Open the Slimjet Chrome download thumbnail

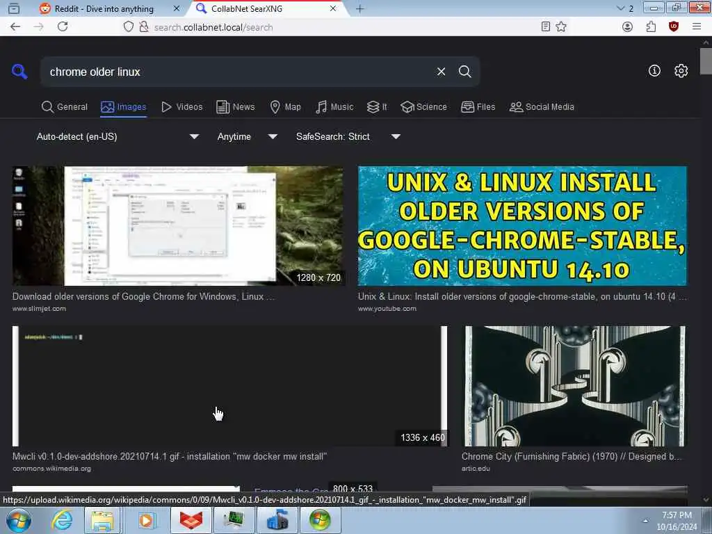[178, 226]
